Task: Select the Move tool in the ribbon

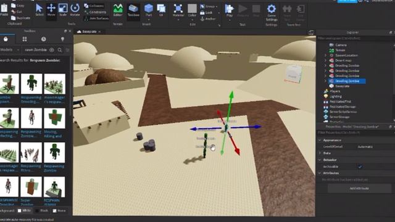Action: click(x=51, y=10)
